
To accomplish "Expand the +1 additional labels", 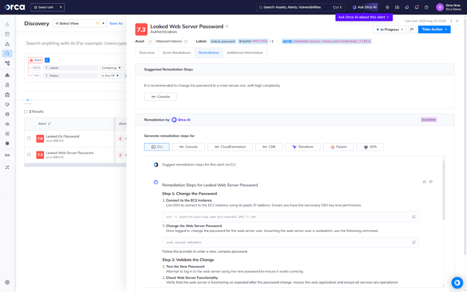I will [x=271, y=42].
